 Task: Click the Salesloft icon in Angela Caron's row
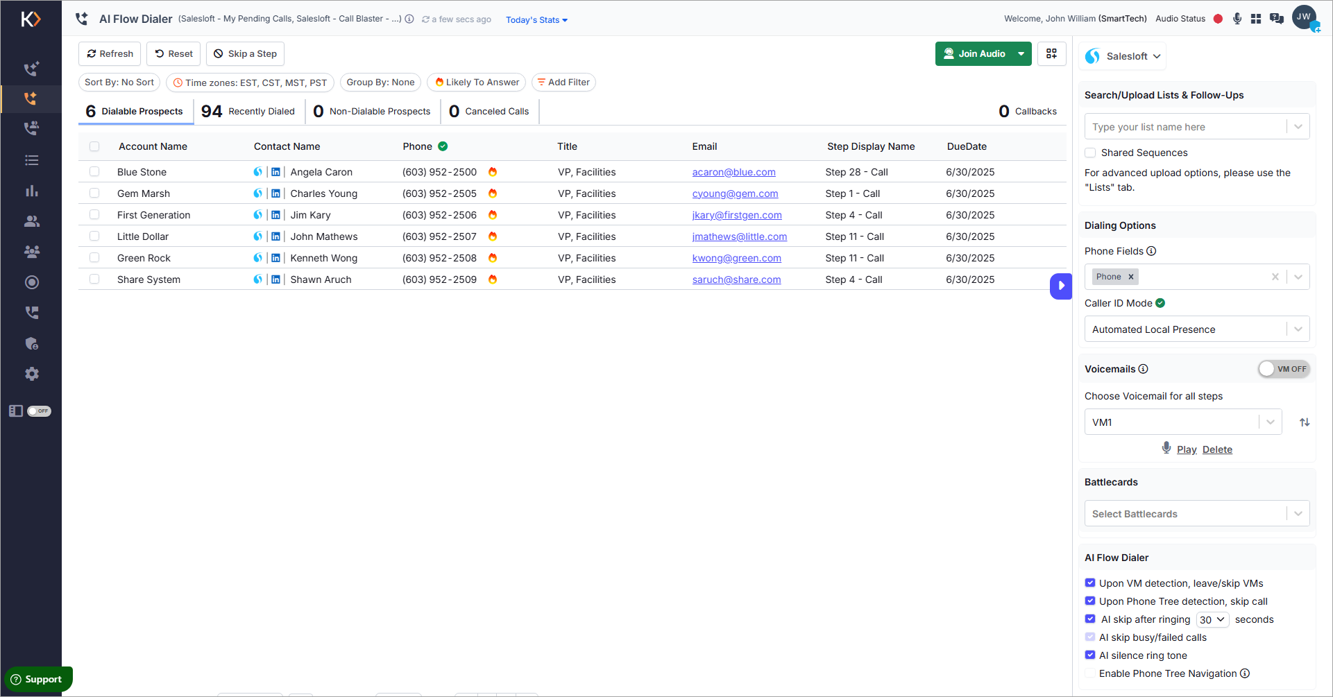tap(258, 172)
